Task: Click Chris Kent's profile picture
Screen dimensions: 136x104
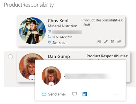Action: click(32, 31)
